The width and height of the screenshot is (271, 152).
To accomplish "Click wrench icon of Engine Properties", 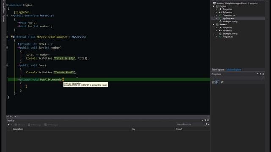I will pyautogui.click(x=221, y=9).
